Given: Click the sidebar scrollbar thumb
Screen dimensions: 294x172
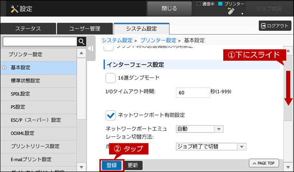Looking at the screenshot, I should tap(81, 89).
